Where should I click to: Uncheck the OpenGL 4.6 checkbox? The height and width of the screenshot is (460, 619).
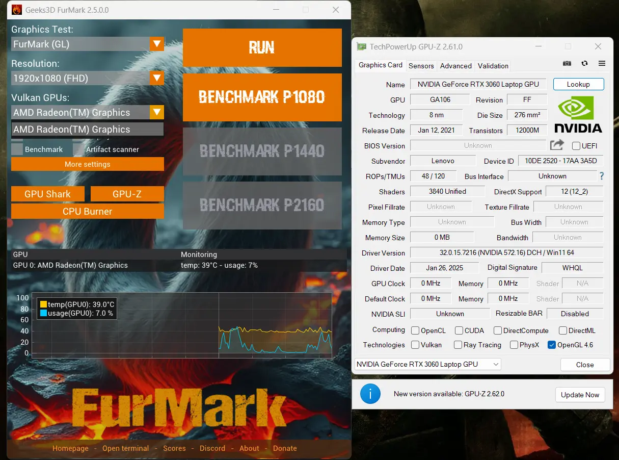click(x=551, y=345)
